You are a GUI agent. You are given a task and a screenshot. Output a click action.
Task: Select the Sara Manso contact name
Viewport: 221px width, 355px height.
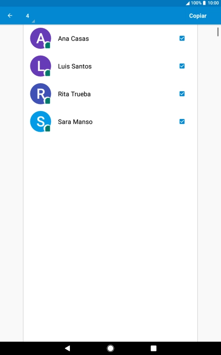click(x=75, y=122)
